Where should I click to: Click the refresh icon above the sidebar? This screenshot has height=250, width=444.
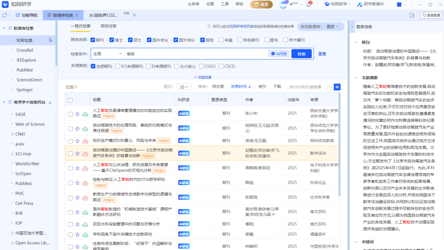click(x=5, y=15)
